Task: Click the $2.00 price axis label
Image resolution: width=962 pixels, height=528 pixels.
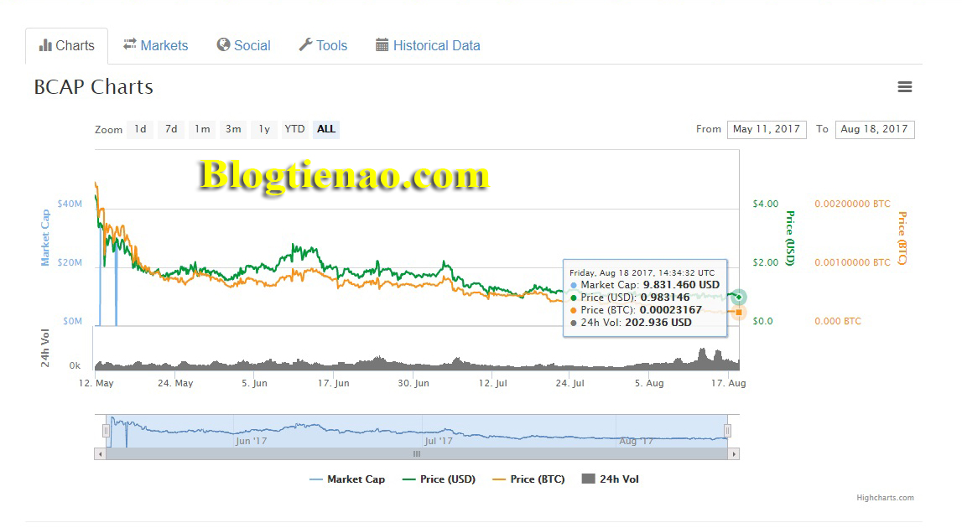Action: [766, 262]
